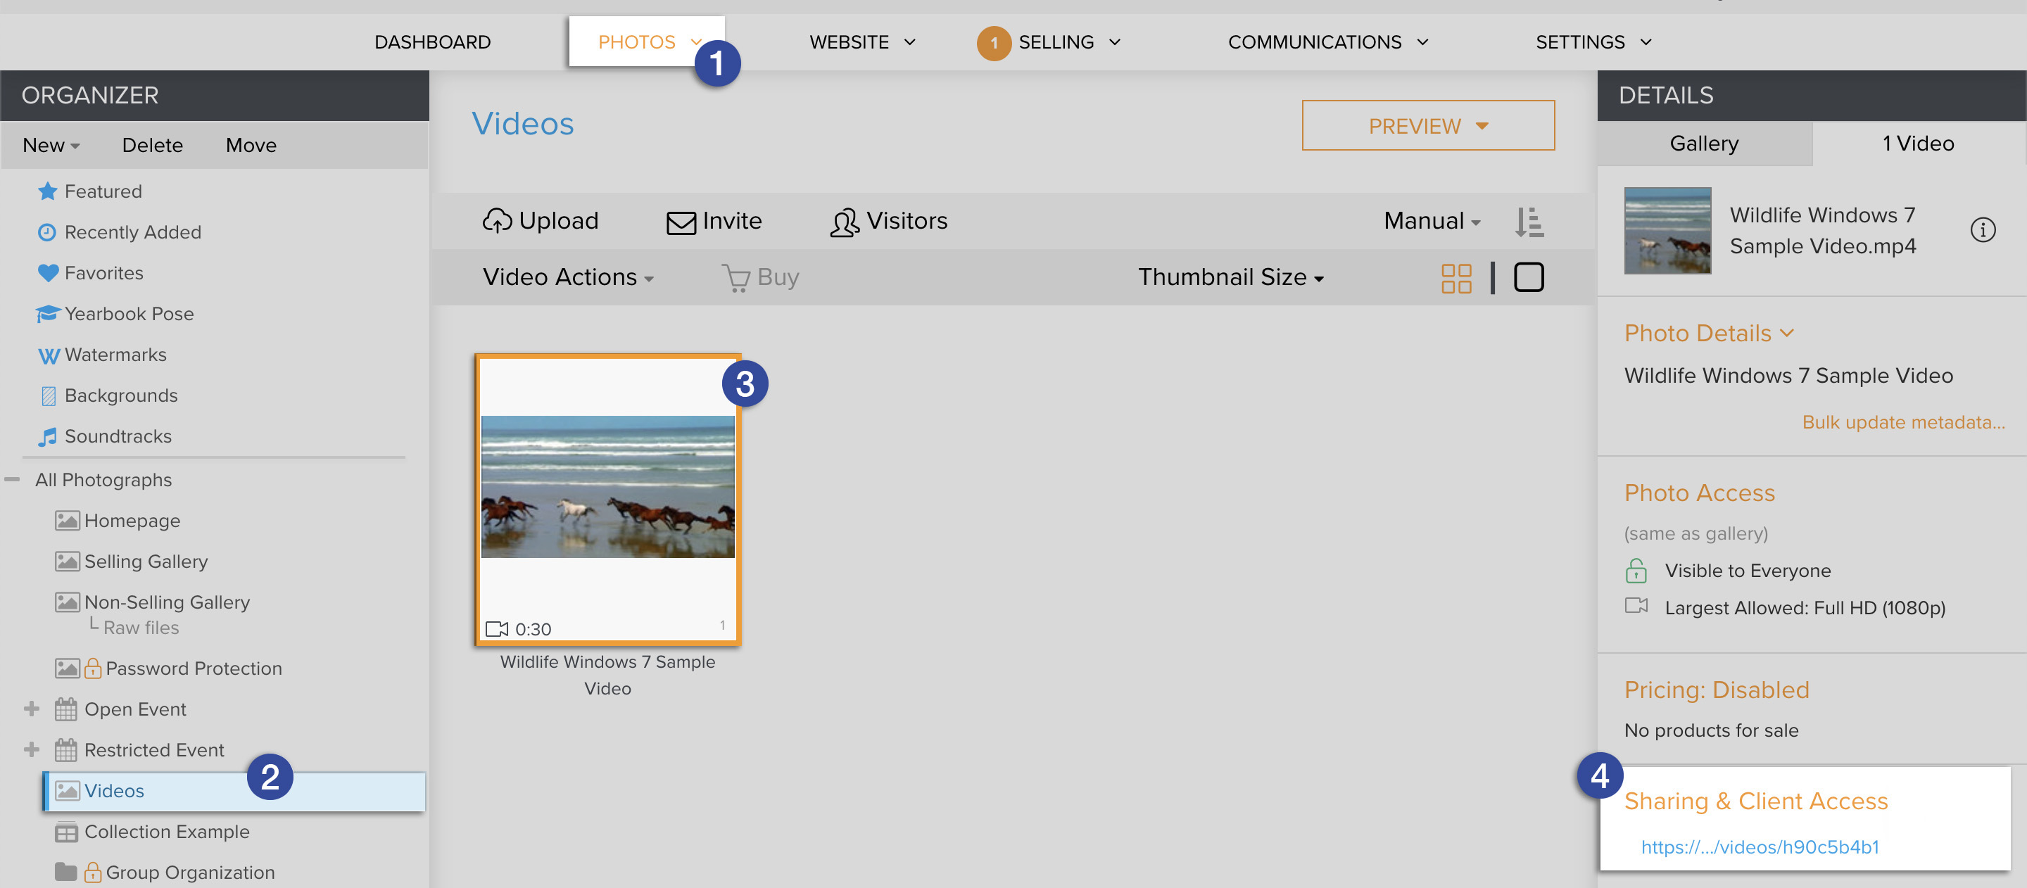This screenshot has width=2027, height=888.
Task: Click the Favorites heart icon
Action: click(x=48, y=273)
